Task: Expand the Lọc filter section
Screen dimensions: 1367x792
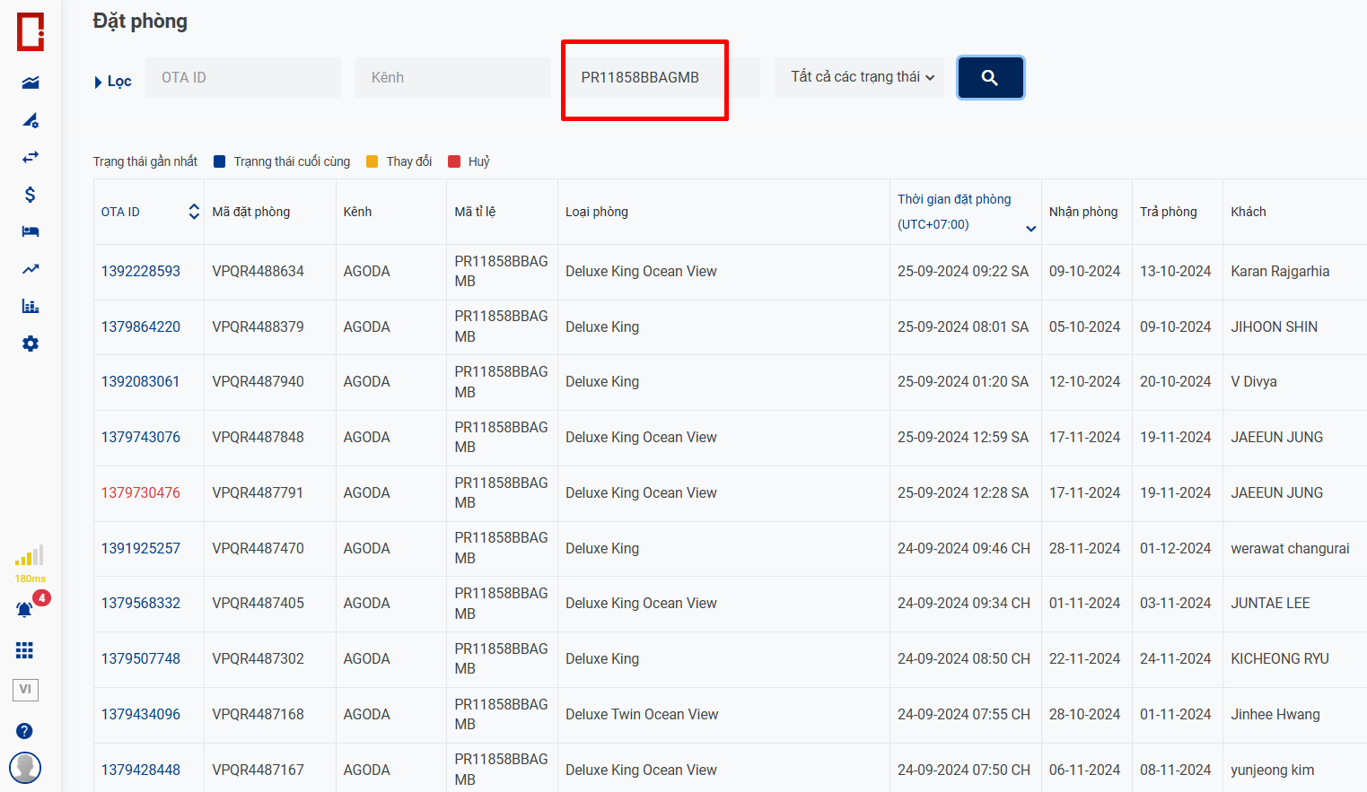Action: point(112,82)
